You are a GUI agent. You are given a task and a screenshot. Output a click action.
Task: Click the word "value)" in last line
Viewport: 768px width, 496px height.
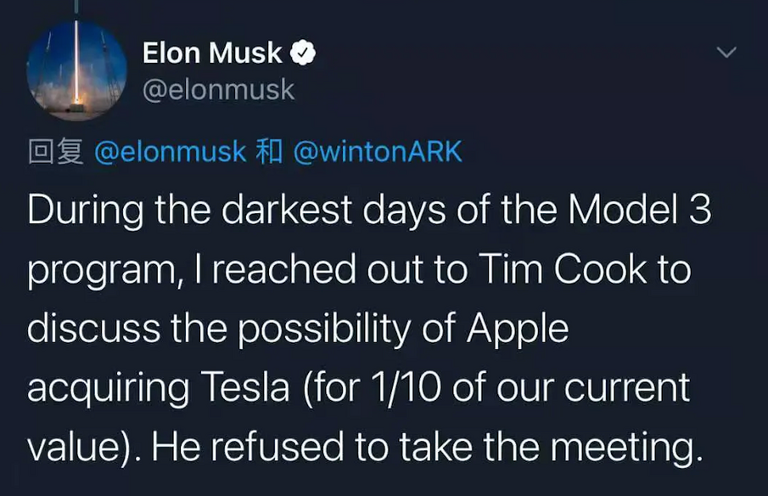click(78, 448)
